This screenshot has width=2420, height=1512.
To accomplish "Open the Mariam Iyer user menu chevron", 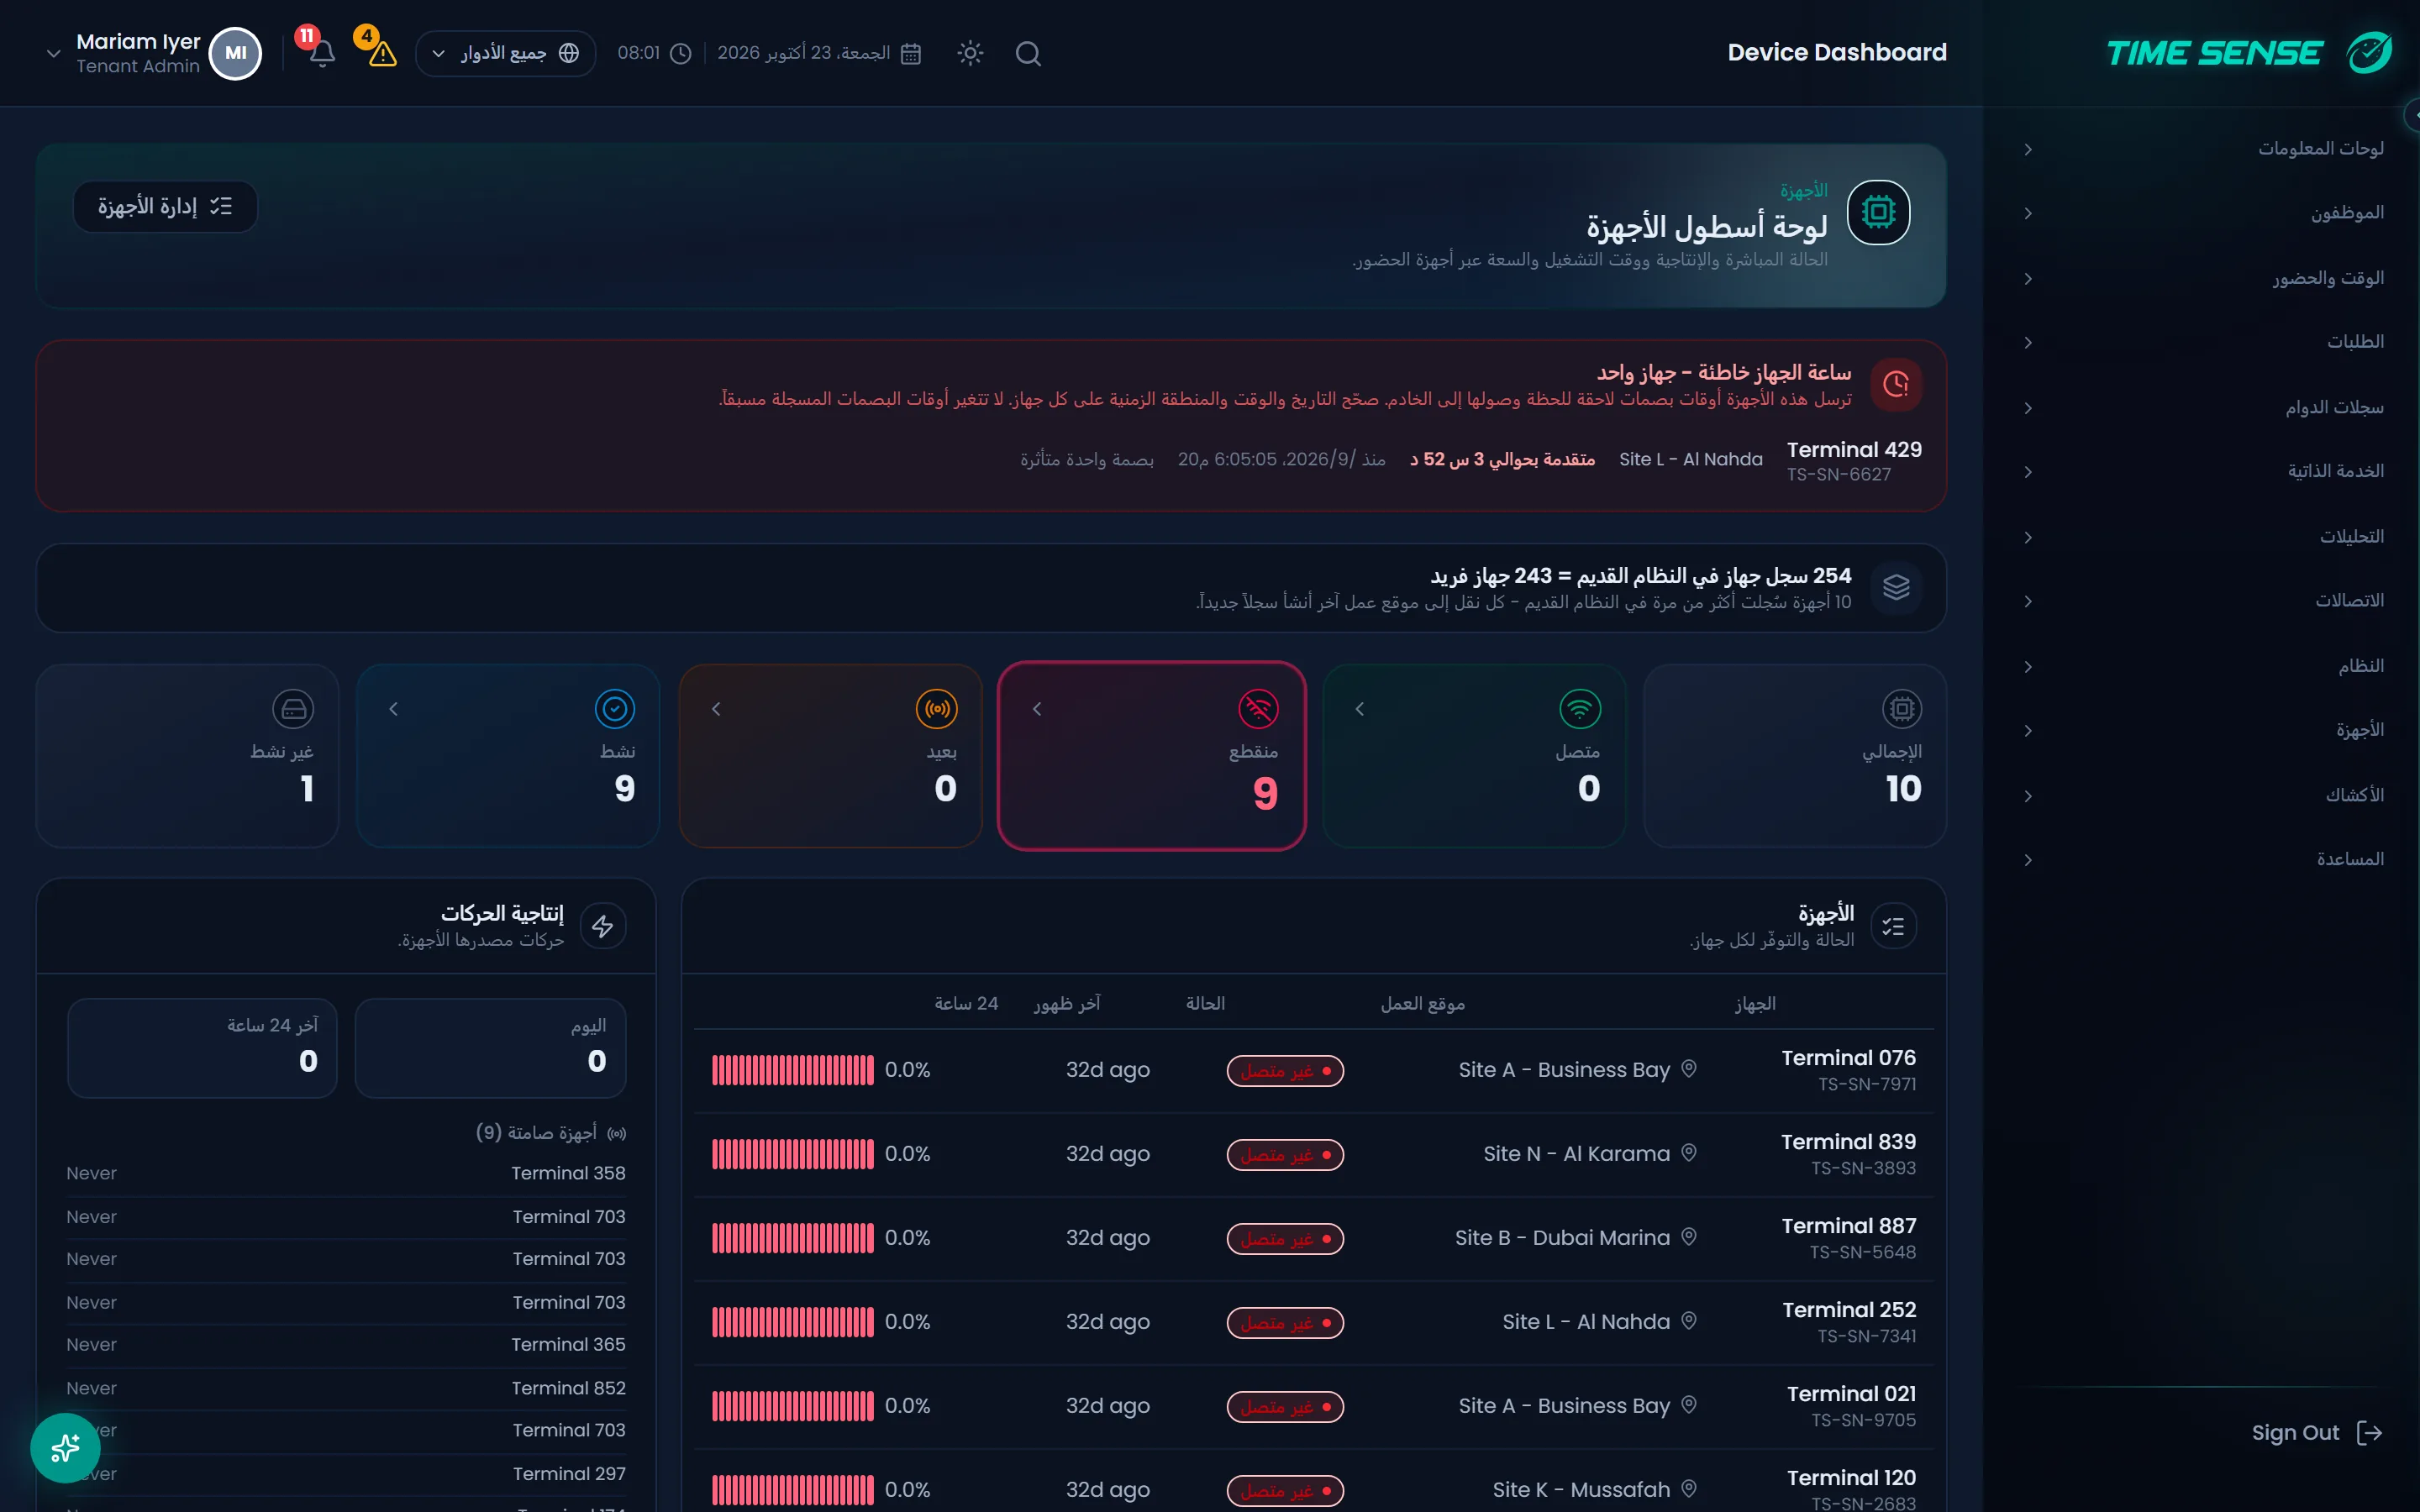I will point(54,53).
